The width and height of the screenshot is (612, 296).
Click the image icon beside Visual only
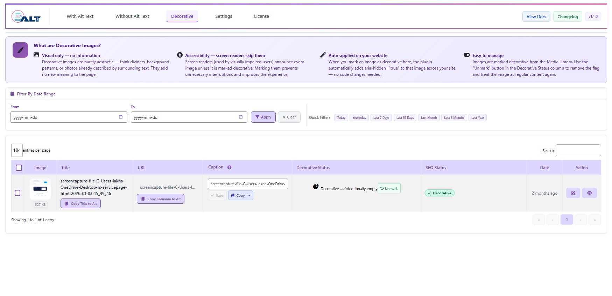(x=36, y=55)
